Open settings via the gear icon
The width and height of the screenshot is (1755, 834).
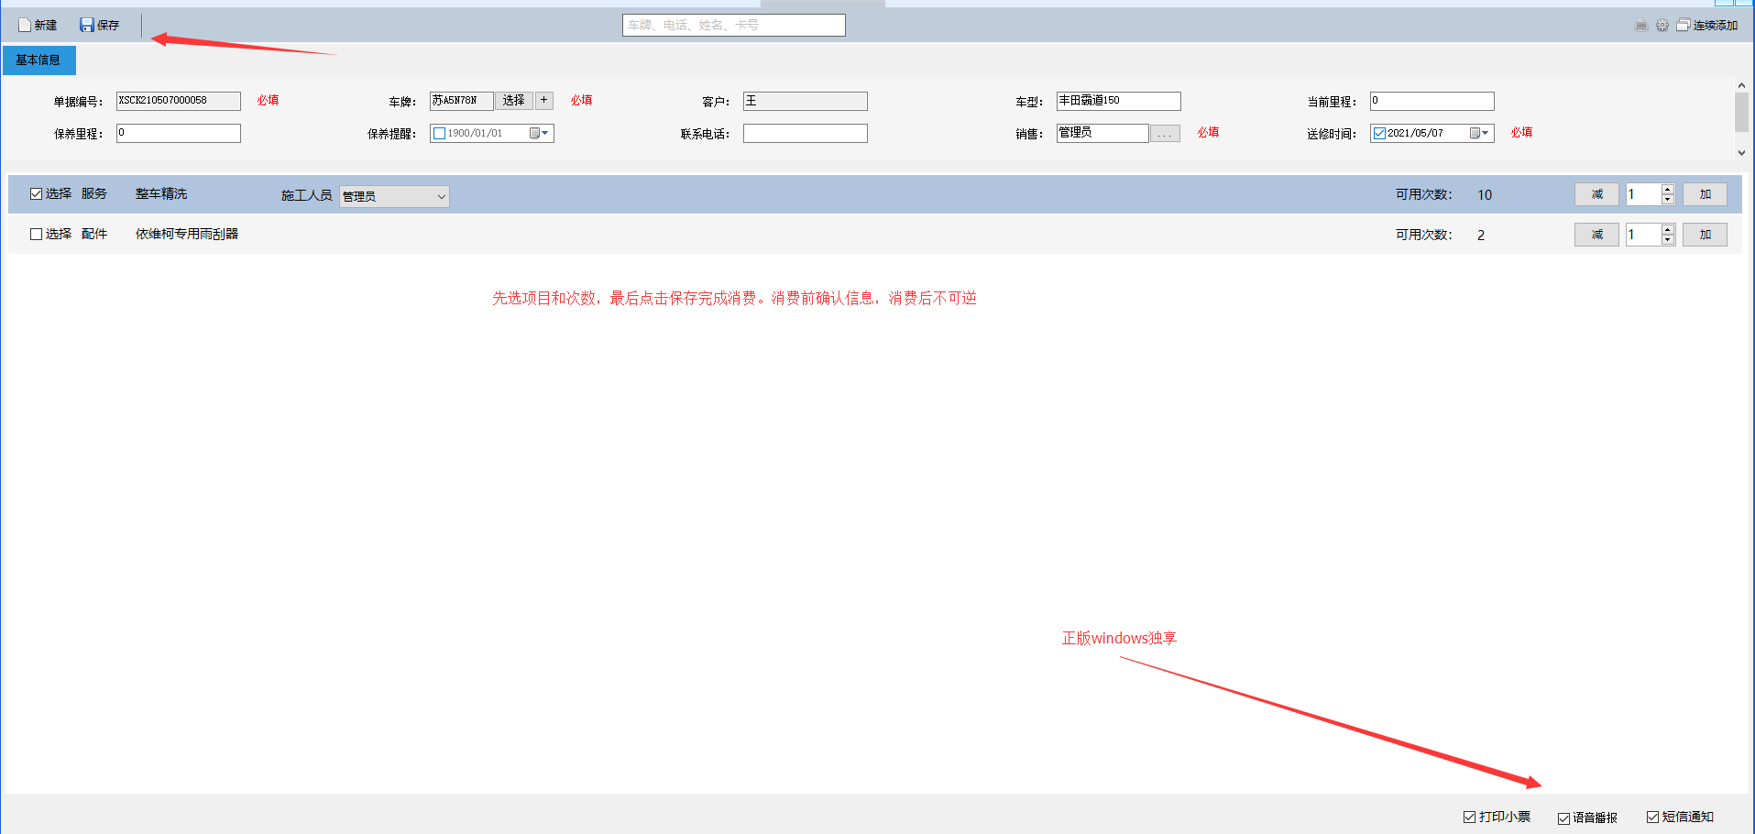click(1662, 26)
